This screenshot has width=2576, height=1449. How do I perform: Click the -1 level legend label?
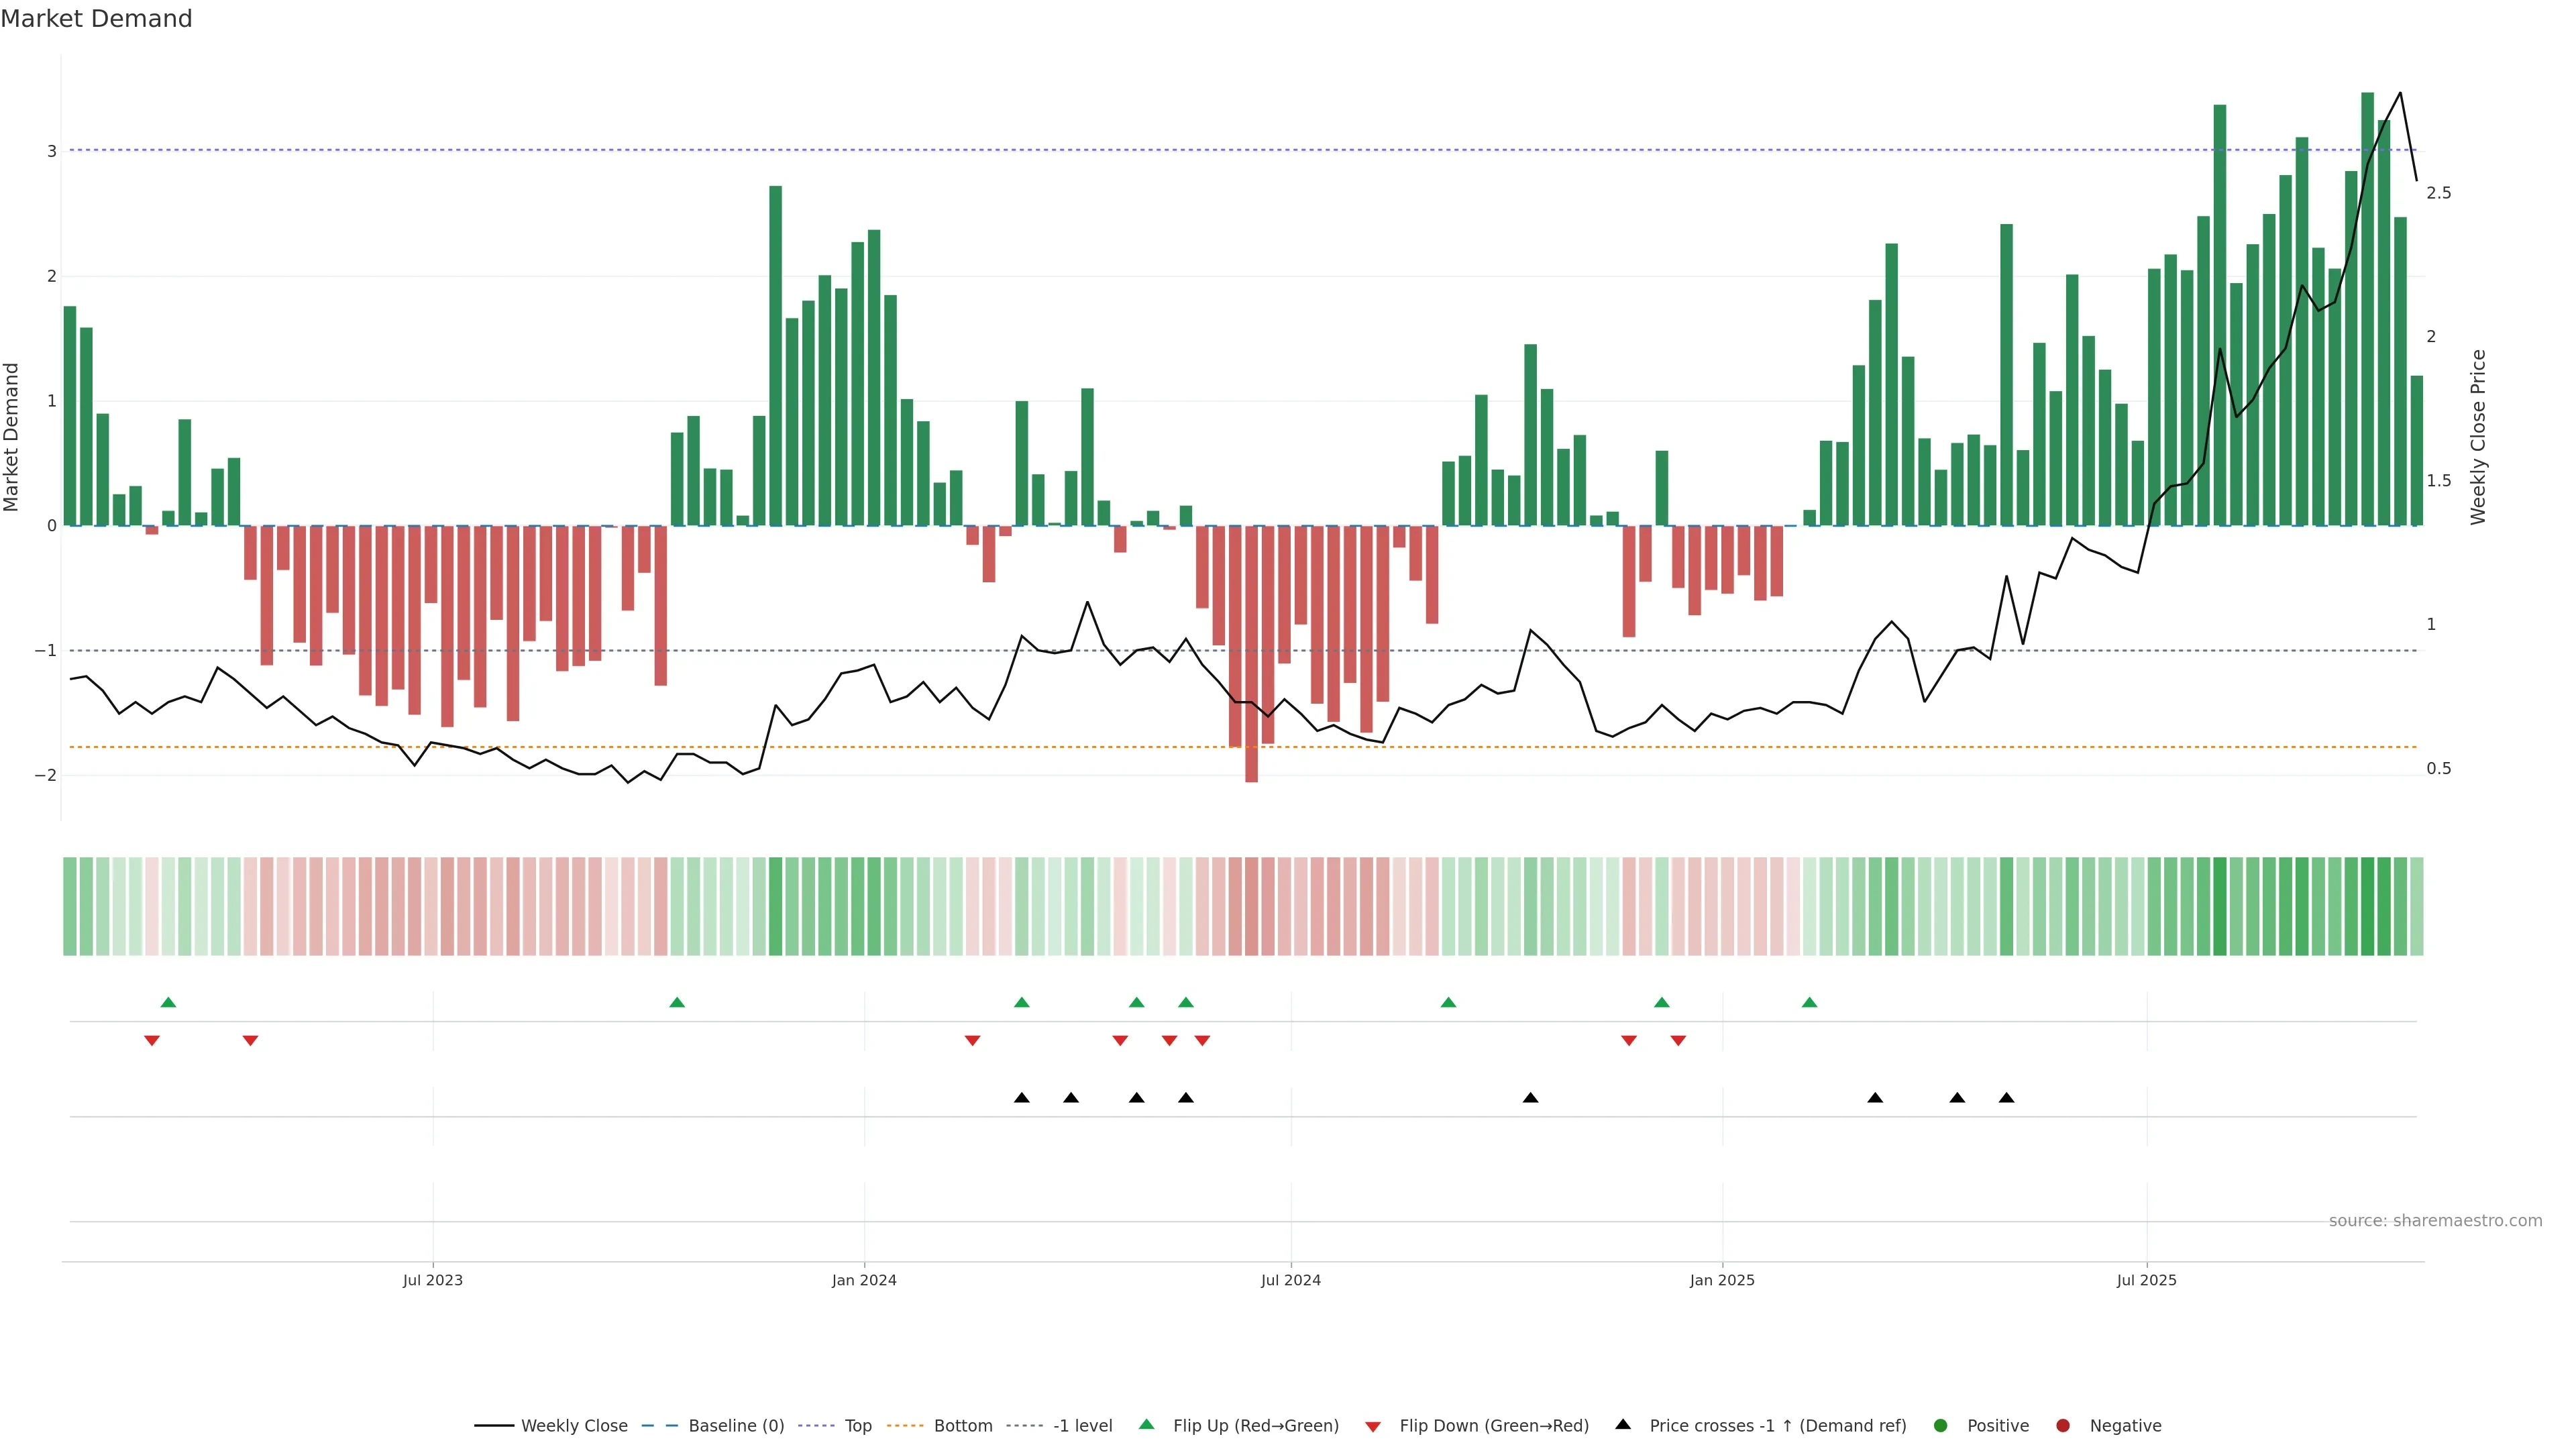[1082, 1426]
